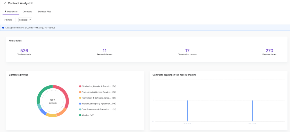Switch to the Contracts tab
The image size is (290, 132).
pyautogui.click(x=27, y=12)
